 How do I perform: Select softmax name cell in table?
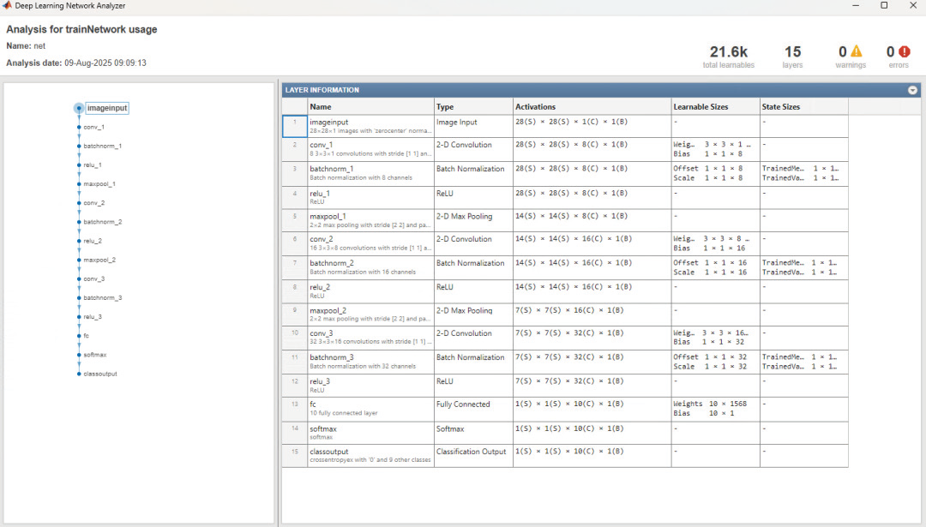coord(371,433)
